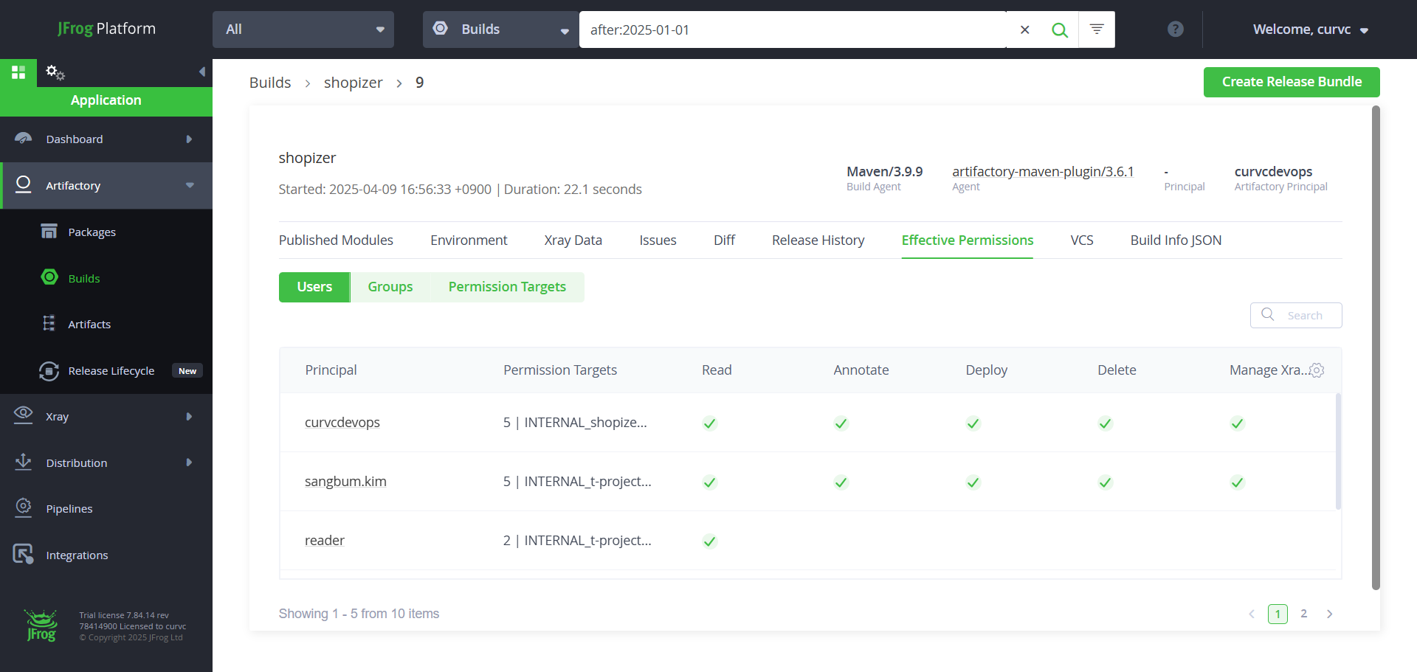
Task: Click the Packages icon in sidebar
Action: (49, 232)
